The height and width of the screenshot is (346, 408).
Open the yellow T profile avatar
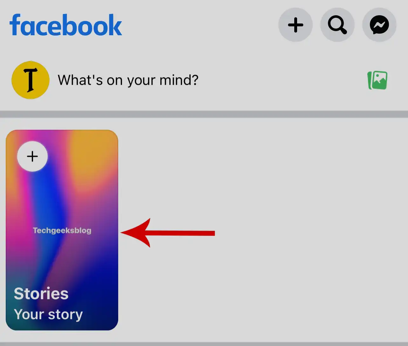coord(31,80)
